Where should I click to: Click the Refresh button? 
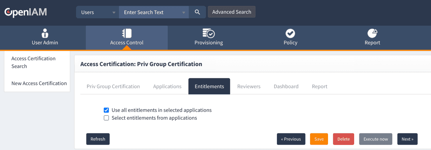click(x=98, y=139)
